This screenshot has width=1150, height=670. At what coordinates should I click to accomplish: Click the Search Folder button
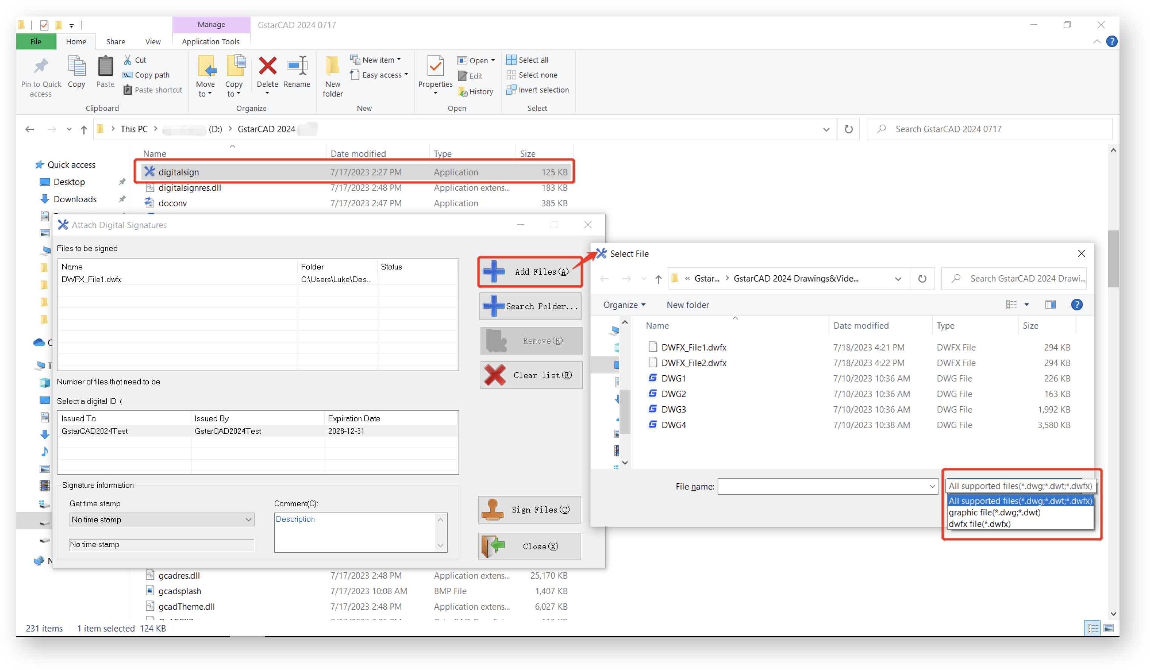[x=531, y=306]
